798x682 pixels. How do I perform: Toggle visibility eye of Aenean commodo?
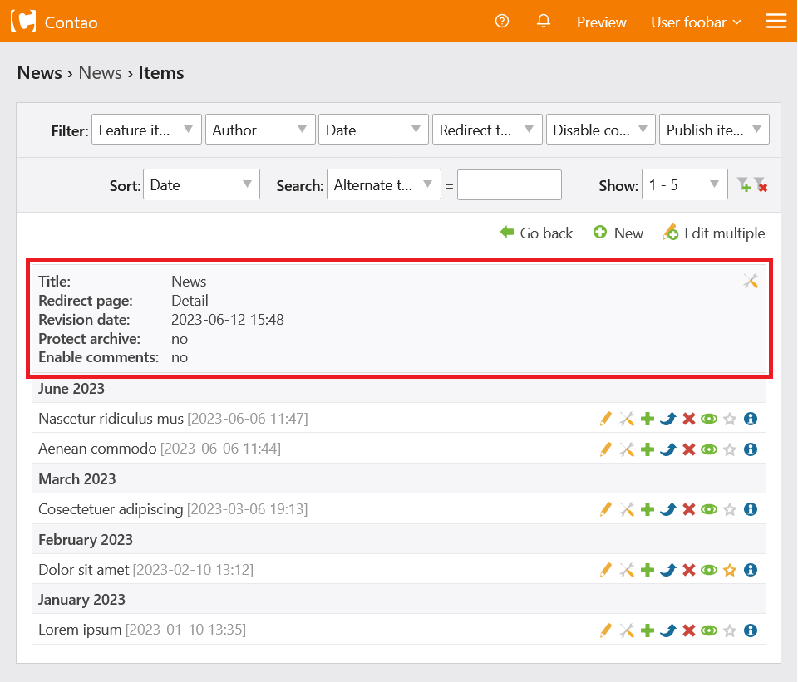(x=709, y=449)
